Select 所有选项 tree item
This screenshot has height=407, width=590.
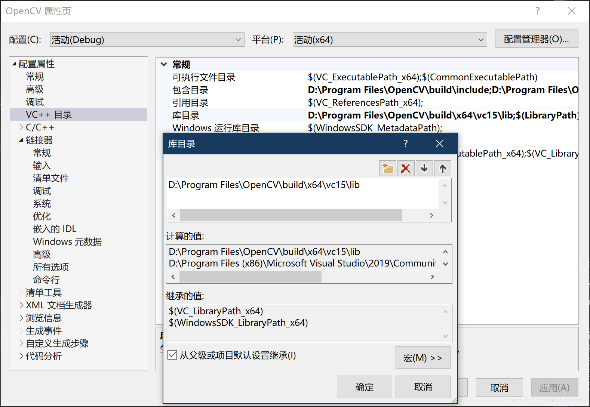[51, 267]
